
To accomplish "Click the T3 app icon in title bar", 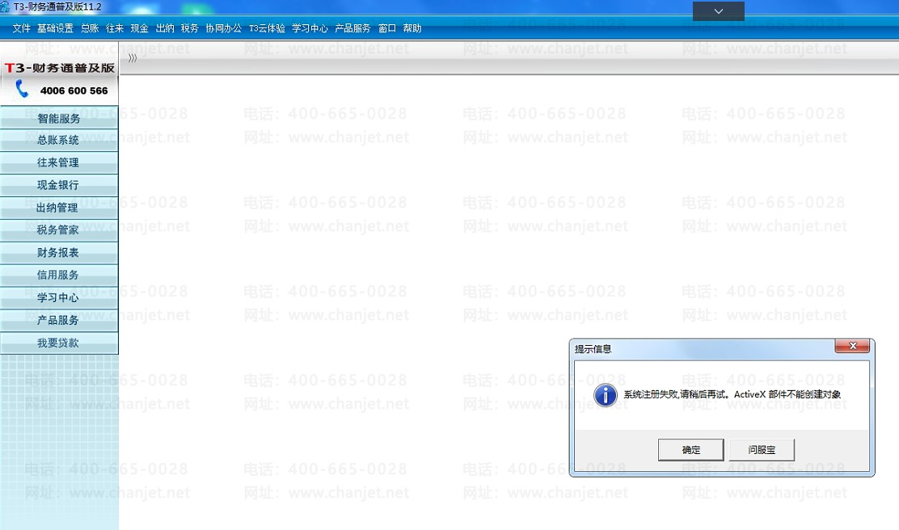I will click(5, 7).
